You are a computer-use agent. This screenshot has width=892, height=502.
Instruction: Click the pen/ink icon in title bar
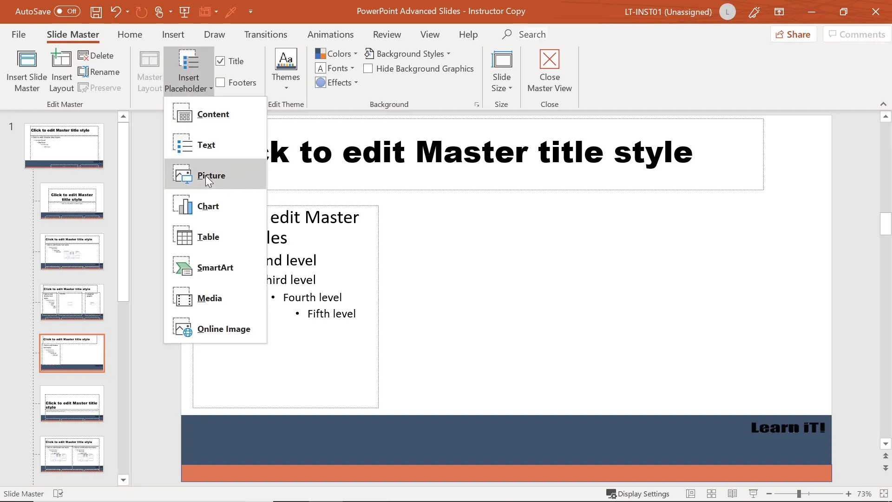(754, 12)
